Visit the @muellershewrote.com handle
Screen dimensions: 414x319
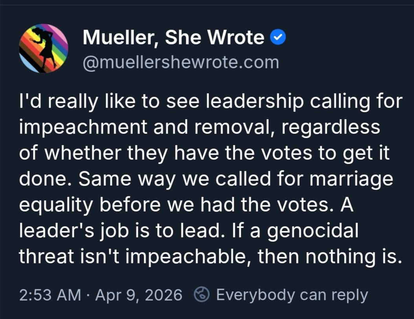click(x=181, y=62)
